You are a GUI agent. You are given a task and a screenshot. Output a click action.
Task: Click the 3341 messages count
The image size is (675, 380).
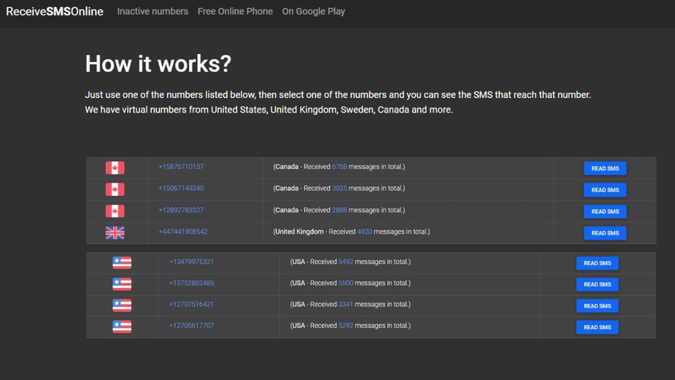coord(346,304)
